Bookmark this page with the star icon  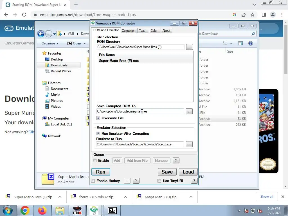pos(253,15)
